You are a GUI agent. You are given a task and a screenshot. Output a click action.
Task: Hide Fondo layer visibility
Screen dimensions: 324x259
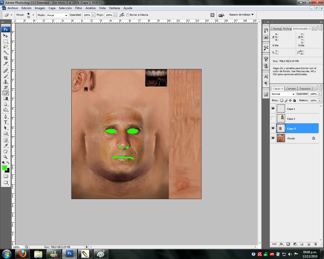point(273,138)
